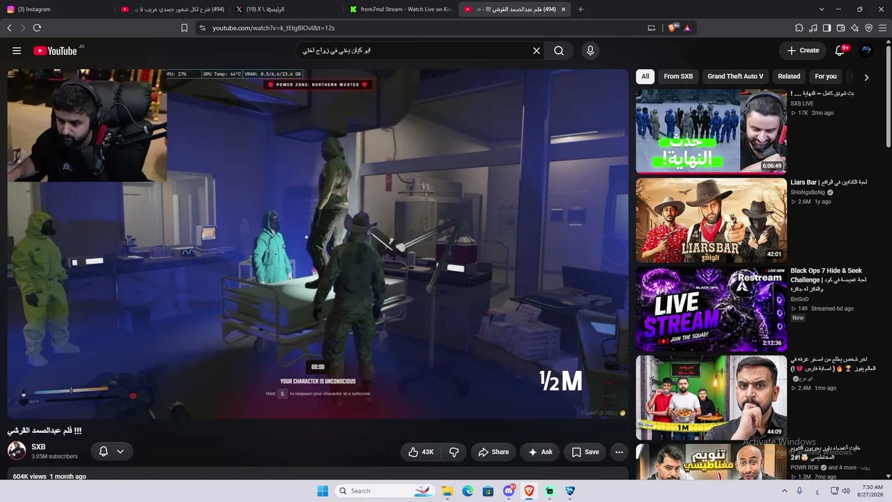Open the SXB channel name link
Image resolution: width=892 pixels, height=502 pixels.
point(38,447)
